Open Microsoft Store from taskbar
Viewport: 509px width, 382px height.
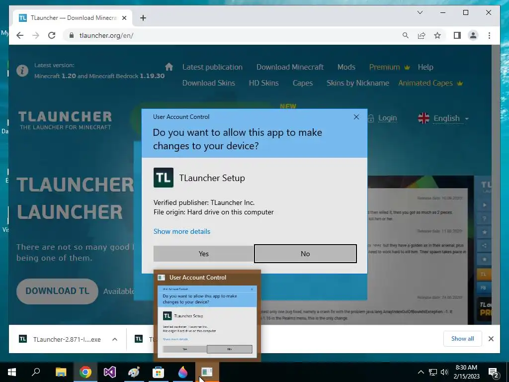tap(159, 372)
